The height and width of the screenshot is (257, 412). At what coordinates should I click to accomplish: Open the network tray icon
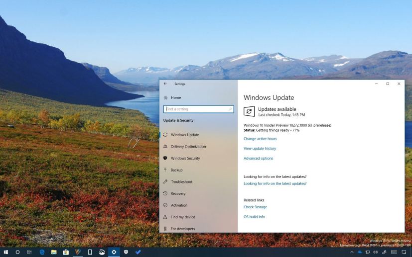[368, 253]
